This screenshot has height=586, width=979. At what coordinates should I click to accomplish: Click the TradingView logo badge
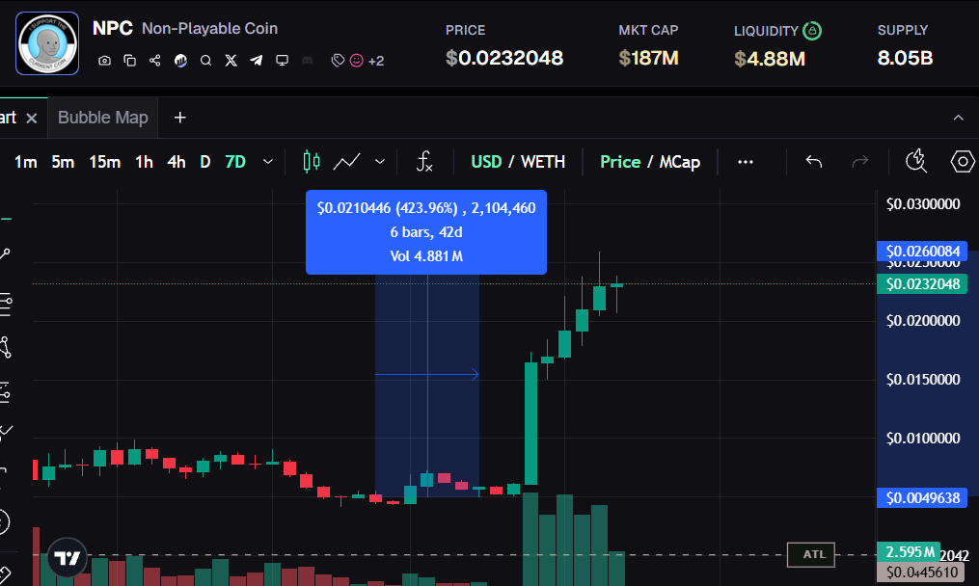tap(68, 557)
